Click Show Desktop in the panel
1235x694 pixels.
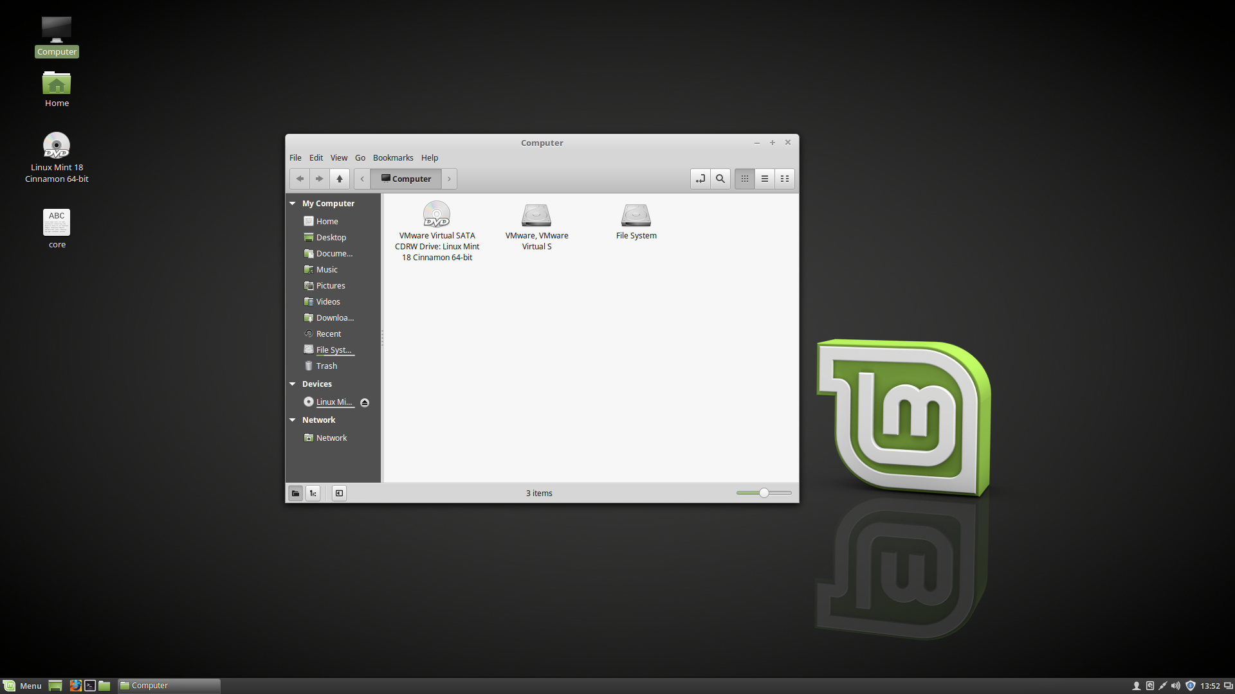coord(55,686)
